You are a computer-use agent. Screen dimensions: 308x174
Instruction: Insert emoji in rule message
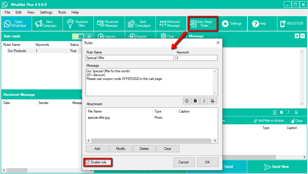tap(187, 101)
